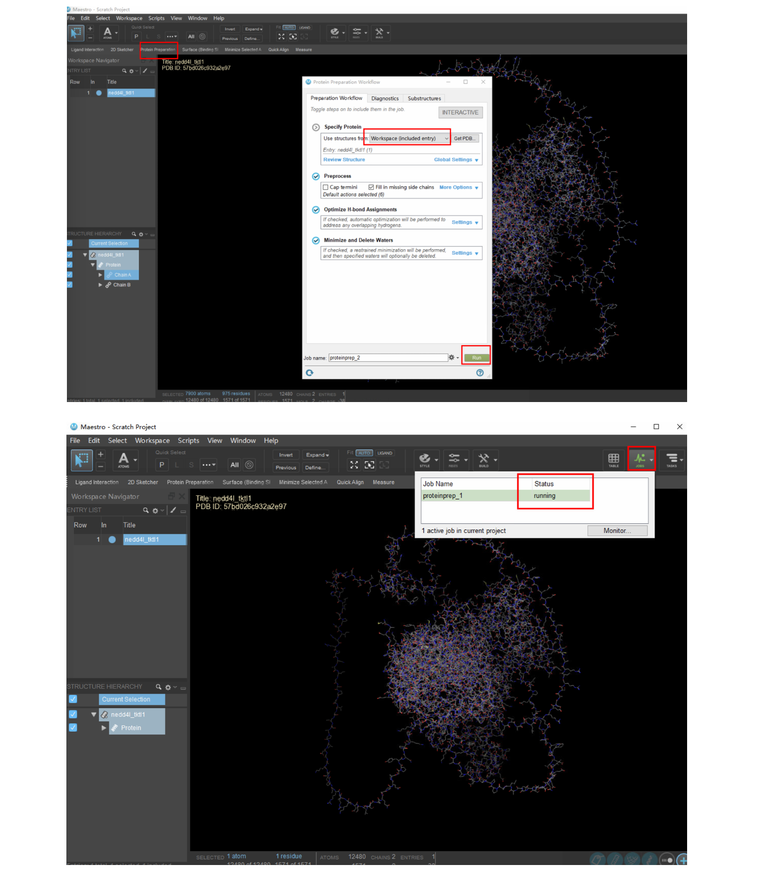The width and height of the screenshot is (771, 876).
Task: Click entry list pencil edit icon, lower window
Action: [x=173, y=510]
